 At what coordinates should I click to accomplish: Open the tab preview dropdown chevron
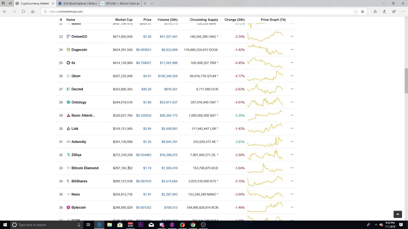[x=152, y=3]
